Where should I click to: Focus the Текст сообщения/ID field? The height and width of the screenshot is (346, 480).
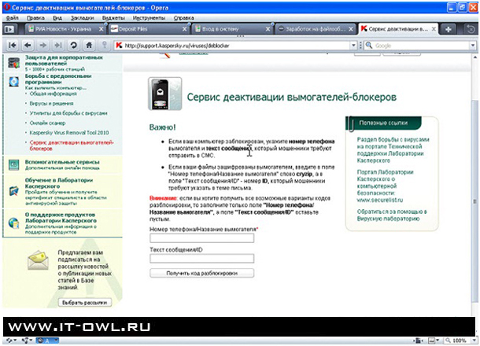[201, 259]
